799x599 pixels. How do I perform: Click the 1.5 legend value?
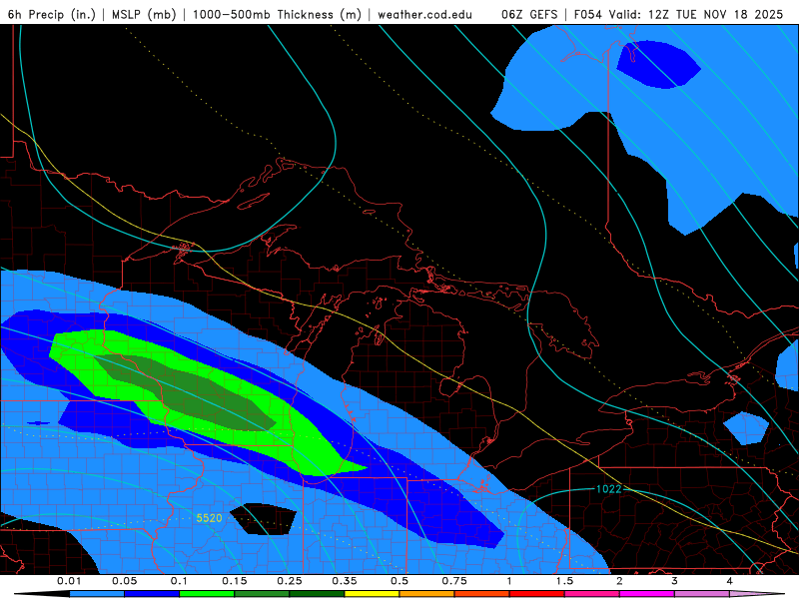(564, 581)
